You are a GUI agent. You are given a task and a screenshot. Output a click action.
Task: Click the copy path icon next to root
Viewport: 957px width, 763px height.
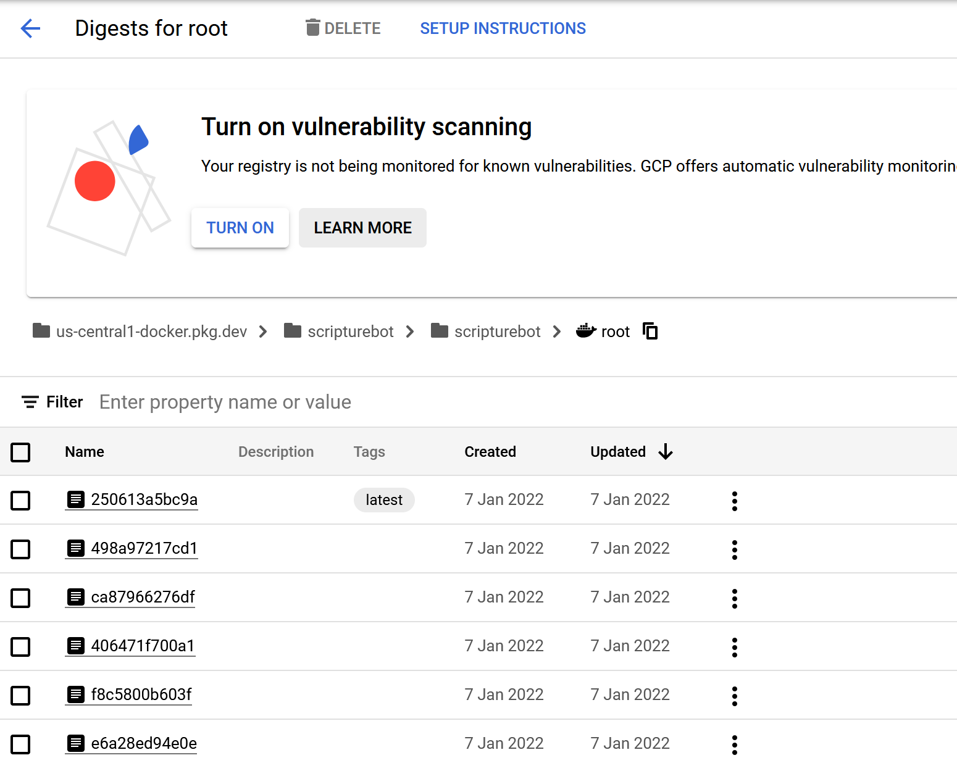(650, 331)
